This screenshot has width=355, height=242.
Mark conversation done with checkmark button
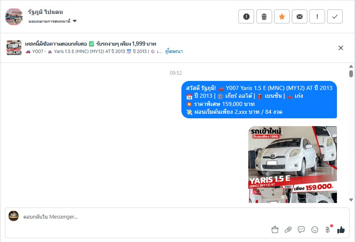tap(335, 16)
